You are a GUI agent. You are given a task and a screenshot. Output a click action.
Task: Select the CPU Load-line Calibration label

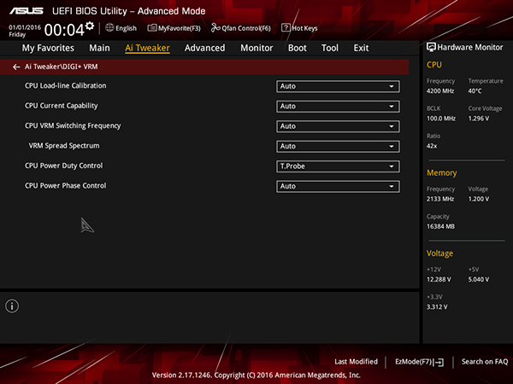(x=66, y=86)
